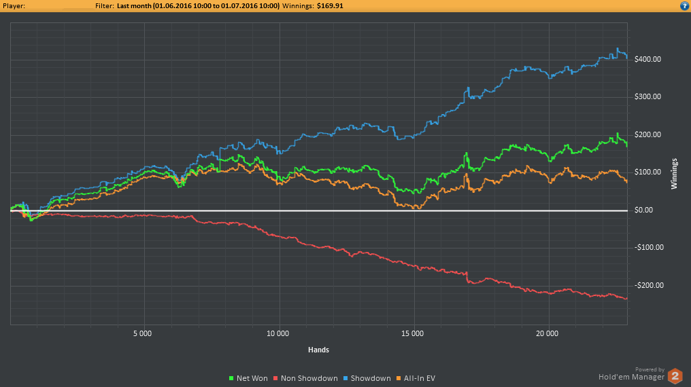
Task: Click the Hands axis title
Action: (x=318, y=350)
